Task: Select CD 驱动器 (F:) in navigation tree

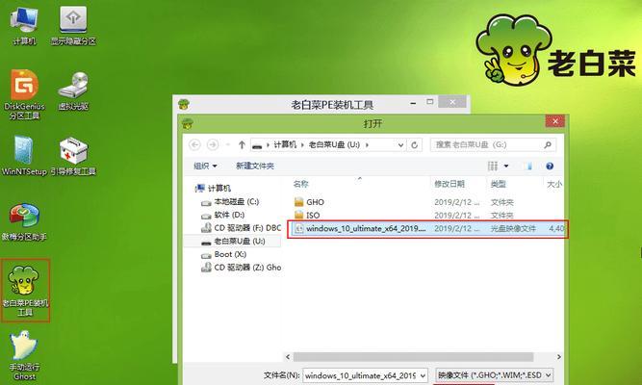Action: (241, 228)
